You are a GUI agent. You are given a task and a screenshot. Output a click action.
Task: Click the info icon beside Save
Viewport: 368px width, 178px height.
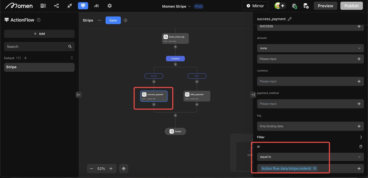click(125, 20)
